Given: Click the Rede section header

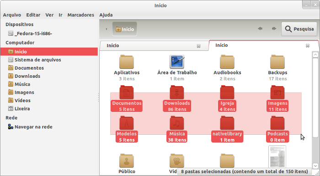Looking at the screenshot, I should 11,118.
